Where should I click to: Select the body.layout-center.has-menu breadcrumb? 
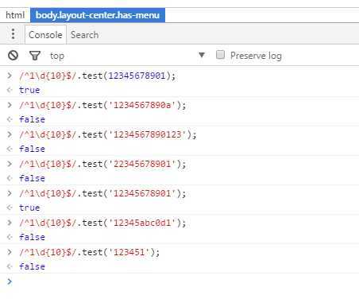(x=98, y=15)
